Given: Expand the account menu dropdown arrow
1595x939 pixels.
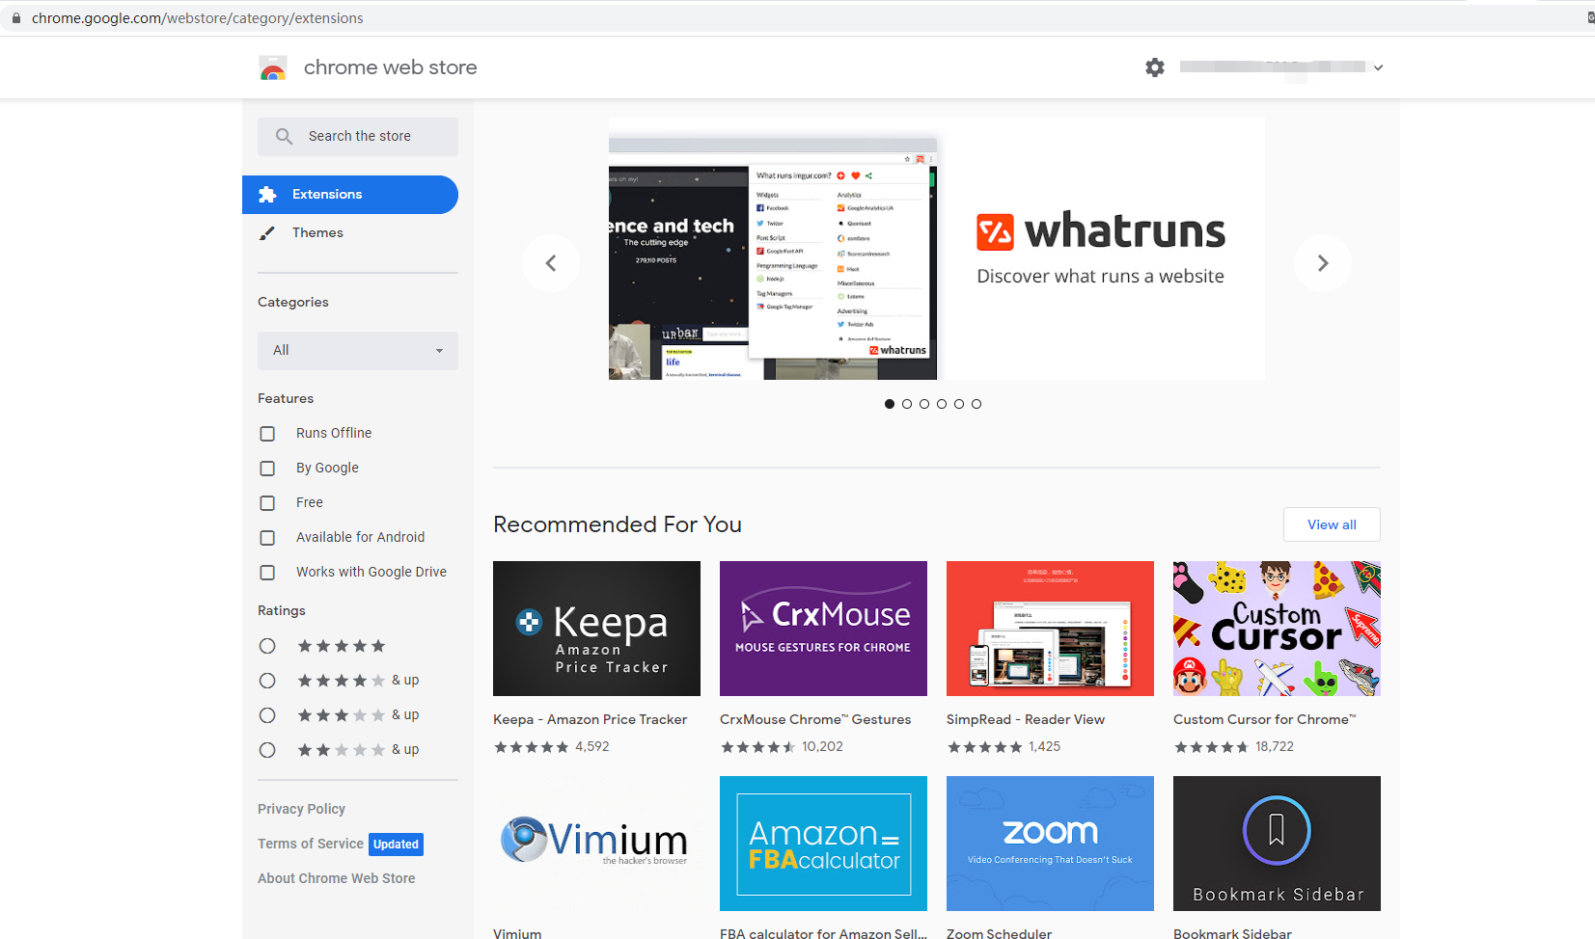Looking at the screenshot, I should 1379,67.
